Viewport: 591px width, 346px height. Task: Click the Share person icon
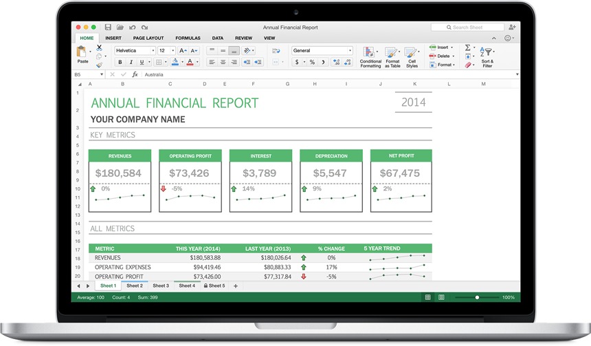[513, 27]
